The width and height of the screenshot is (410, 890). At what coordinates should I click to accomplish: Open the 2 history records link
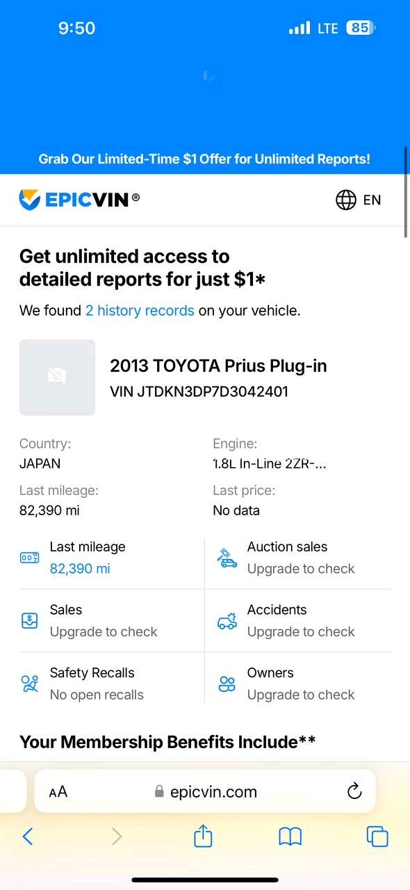tap(140, 310)
